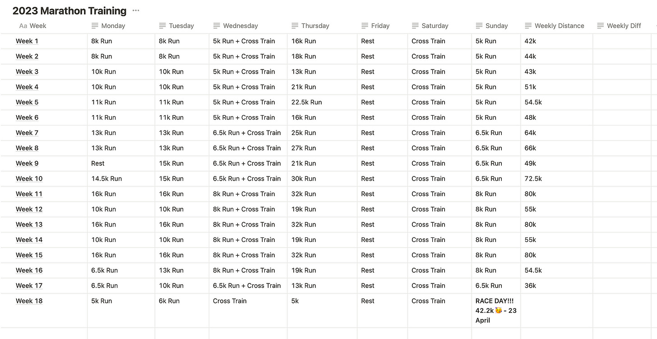Select the RACE DAY!!! 42.2k Sunday cell
The width and height of the screenshot is (657, 339).
(x=496, y=311)
